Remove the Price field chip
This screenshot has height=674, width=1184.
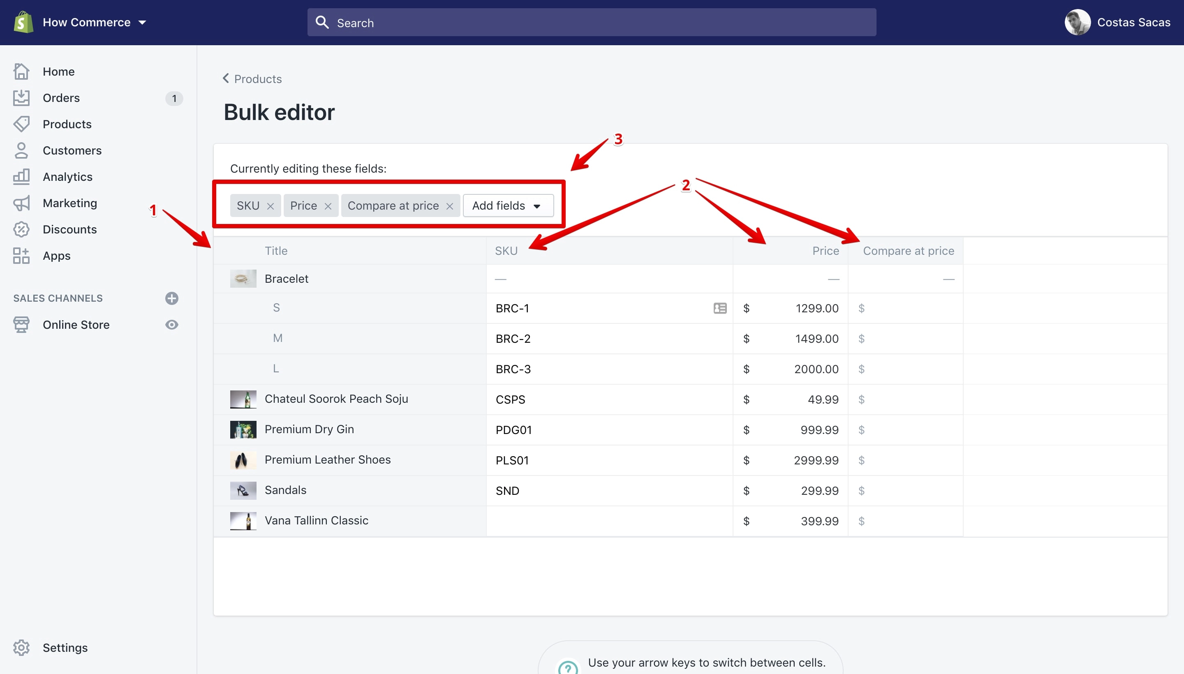pyautogui.click(x=328, y=206)
